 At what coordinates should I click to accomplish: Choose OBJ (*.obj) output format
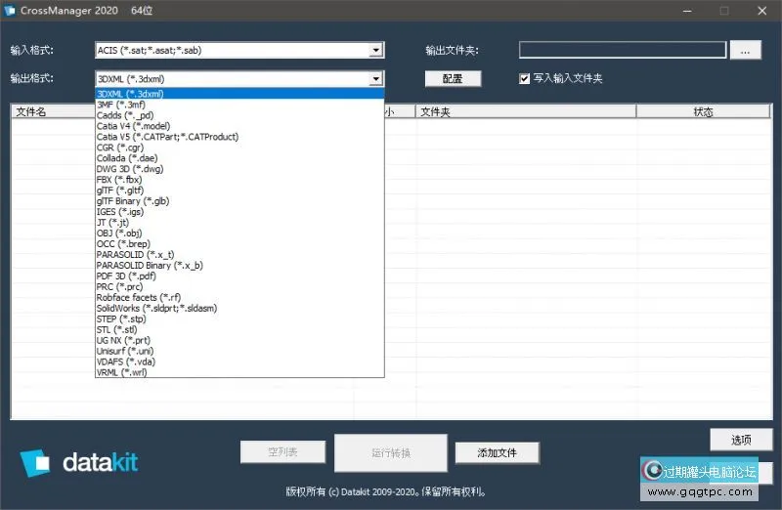click(x=119, y=233)
